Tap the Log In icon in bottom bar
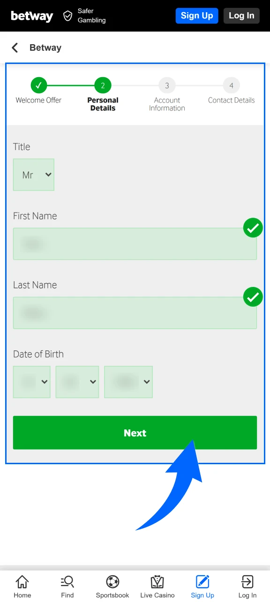This screenshot has width=270, height=602. click(247, 582)
